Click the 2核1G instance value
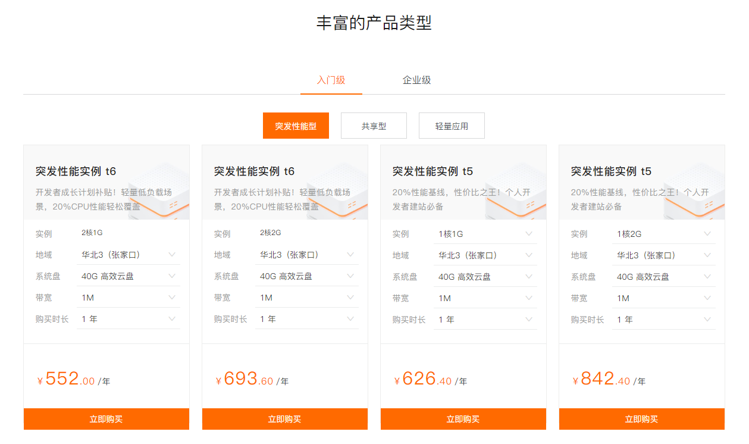Image resolution: width=749 pixels, height=444 pixels. click(92, 233)
